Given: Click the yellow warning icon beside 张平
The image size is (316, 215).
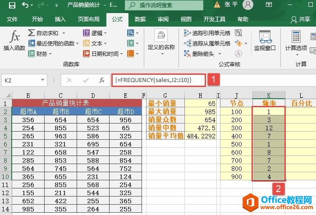Looking at the screenshot, I should 217,5.
